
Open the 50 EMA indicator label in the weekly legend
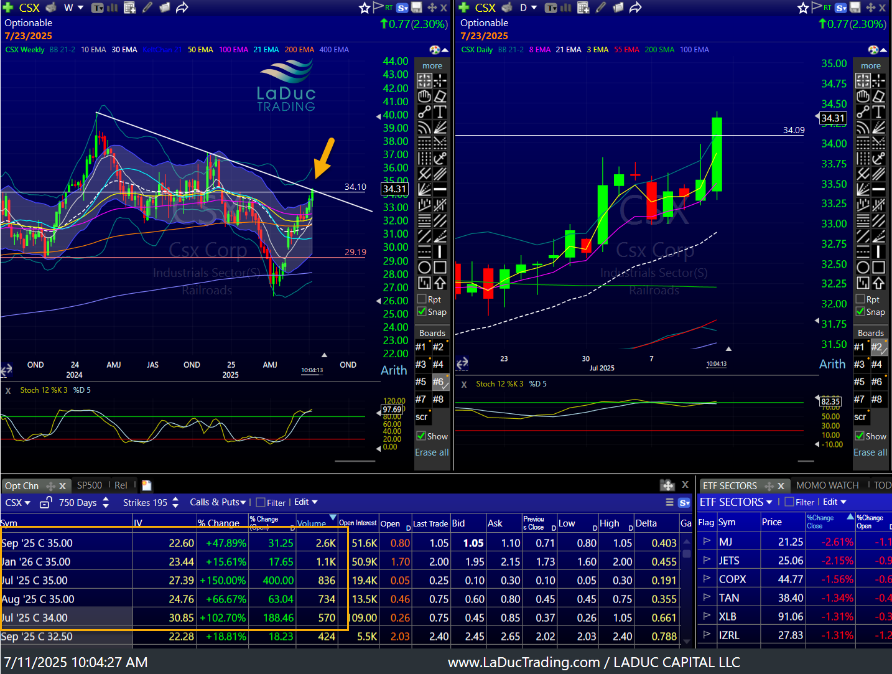point(200,50)
